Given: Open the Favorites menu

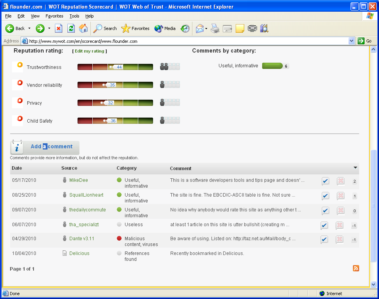Looking at the screenshot, I should click(x=55, y=16).
